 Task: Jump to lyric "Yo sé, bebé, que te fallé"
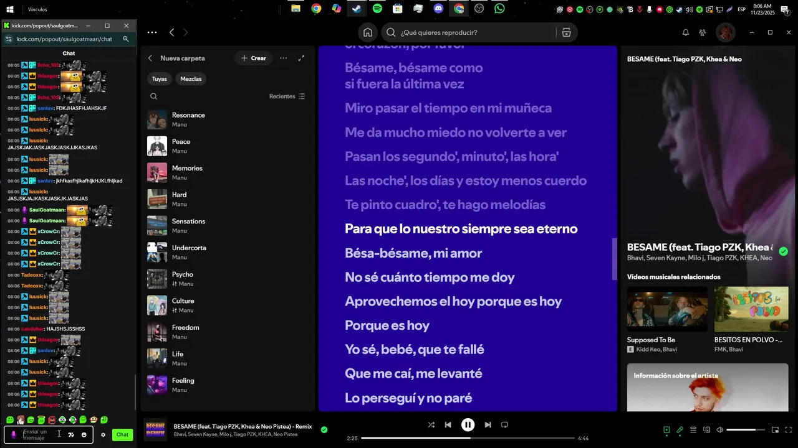(x=415, y=350)
